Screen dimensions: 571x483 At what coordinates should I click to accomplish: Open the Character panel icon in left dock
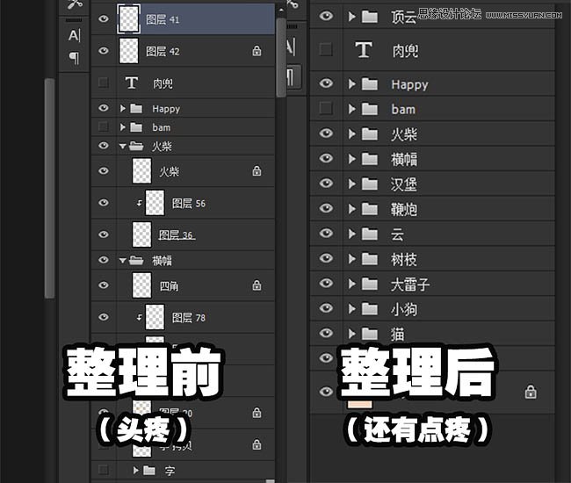(x=74, y=35)
